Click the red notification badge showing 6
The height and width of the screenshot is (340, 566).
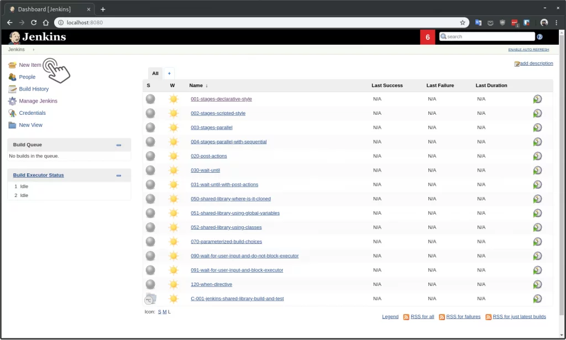(428, 37)
